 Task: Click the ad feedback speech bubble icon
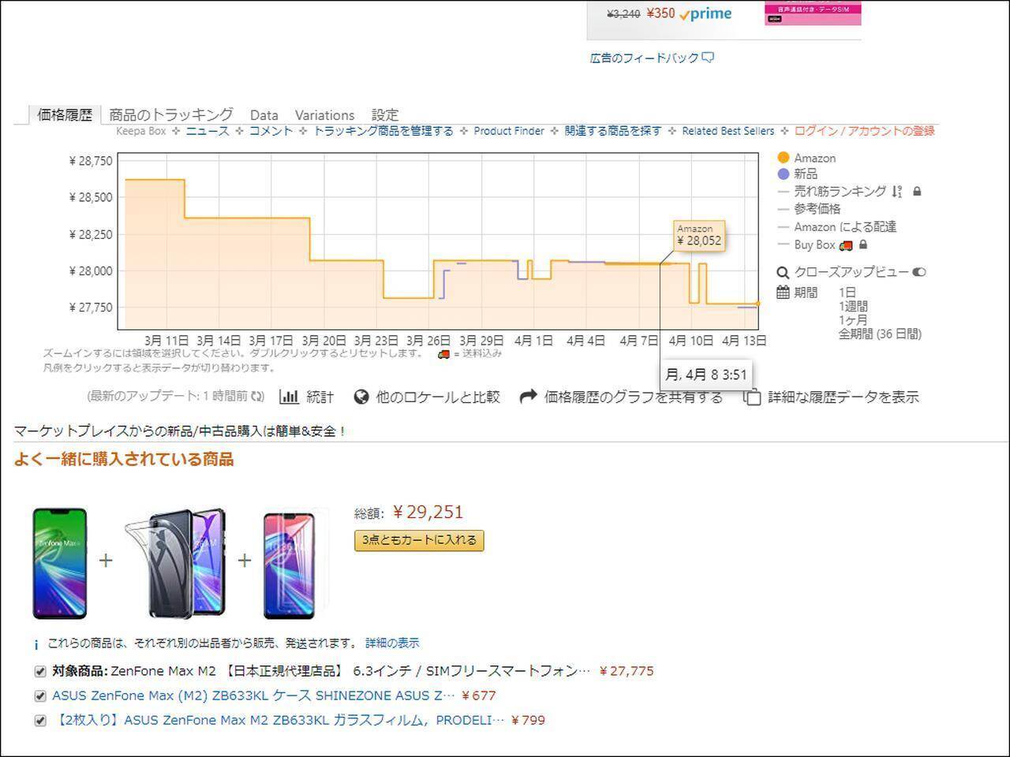708,58
